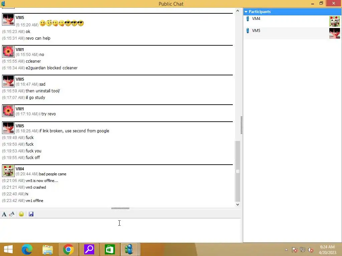Click message 'then uninstall tool/'
Screen dimensions: 342x256
pyautogui.click(x=43, y=91)
